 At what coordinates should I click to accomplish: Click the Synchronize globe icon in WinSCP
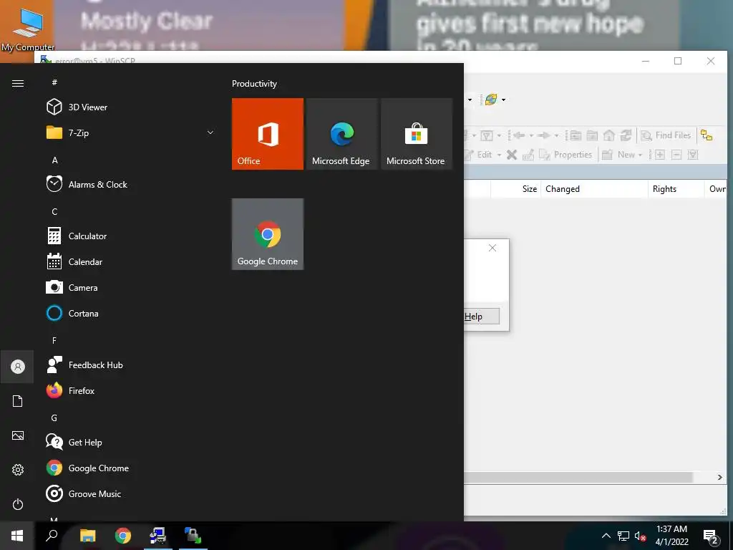[x=491, y=99]
